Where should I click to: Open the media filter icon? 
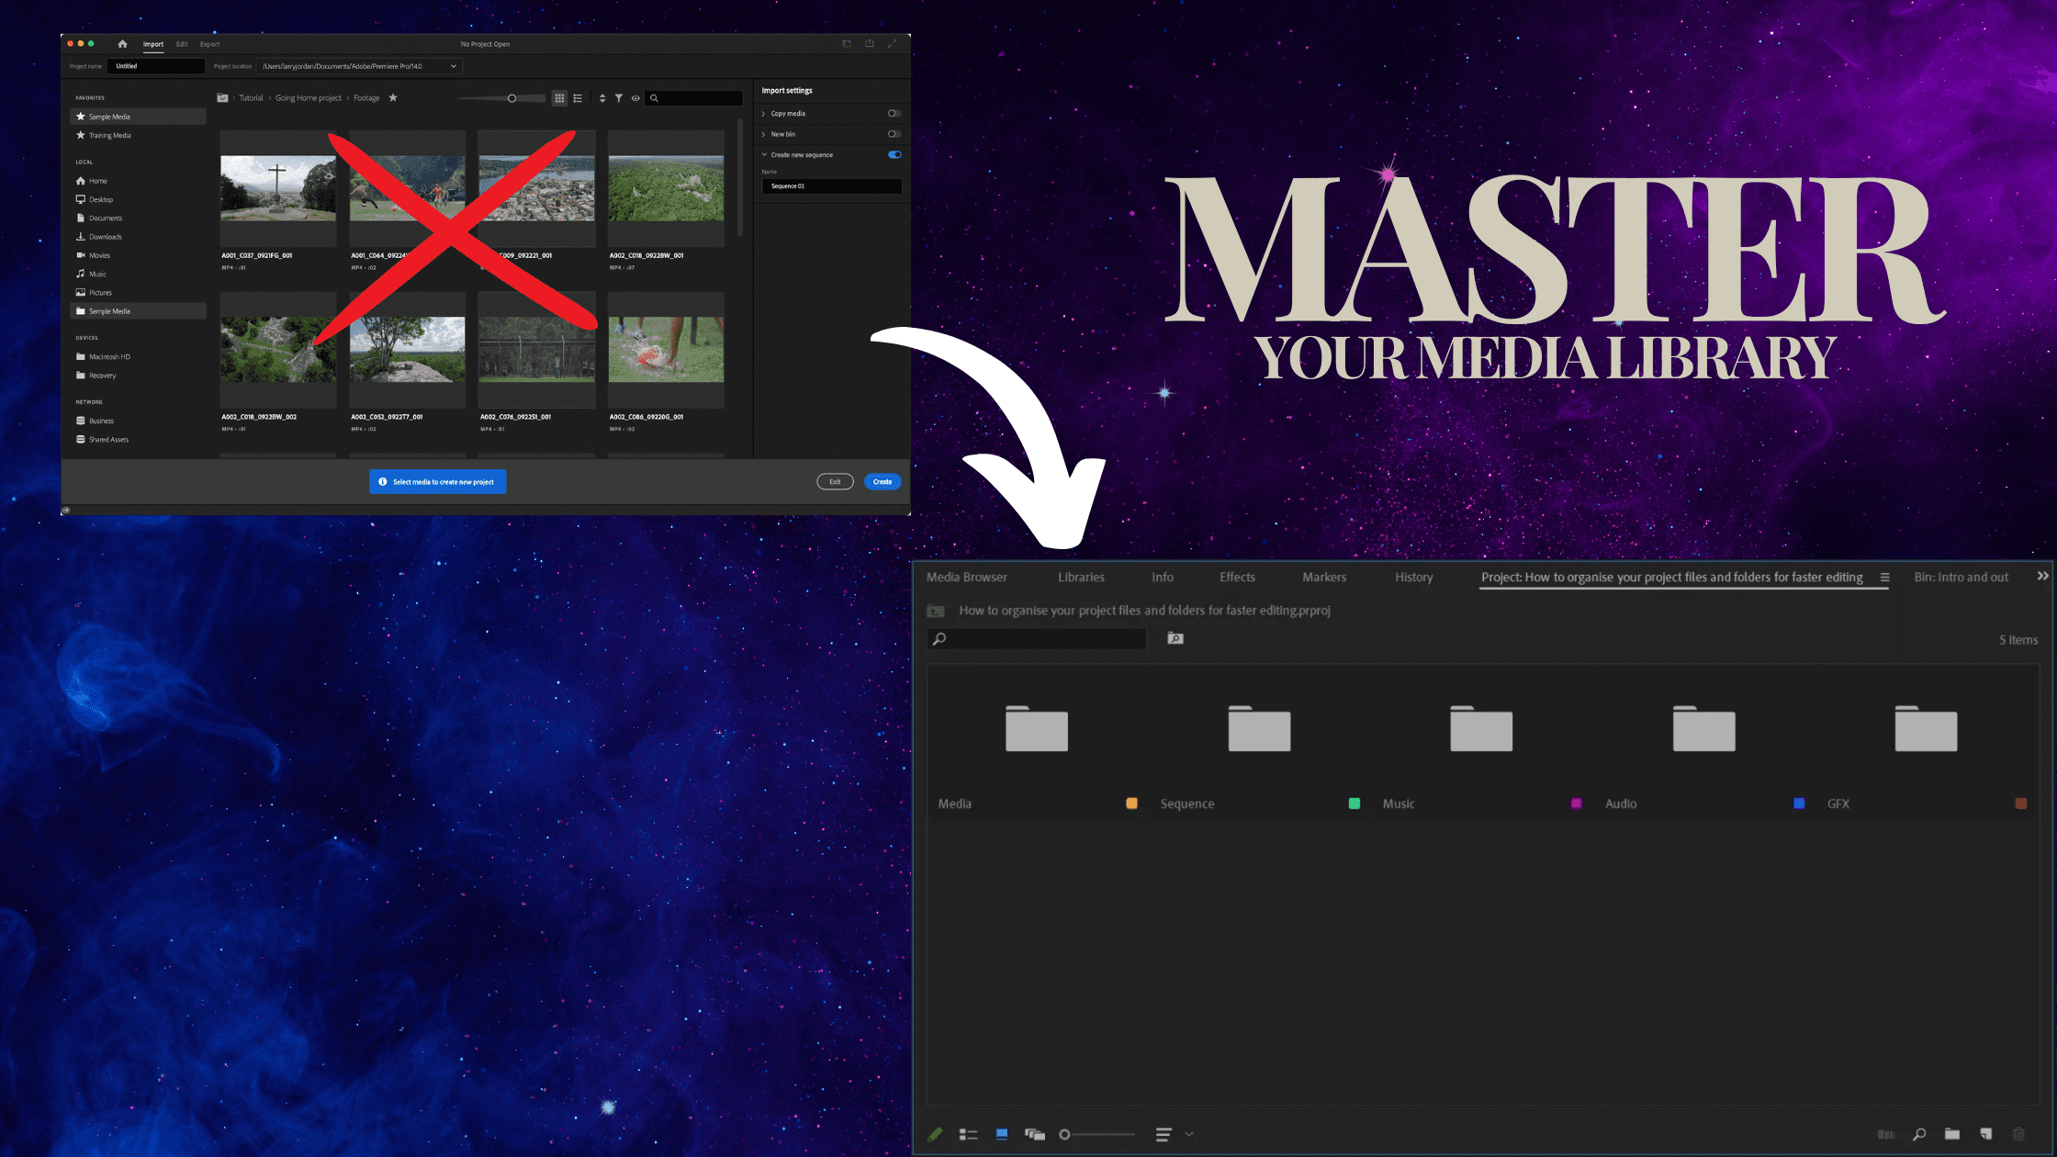tap(619, 98)
